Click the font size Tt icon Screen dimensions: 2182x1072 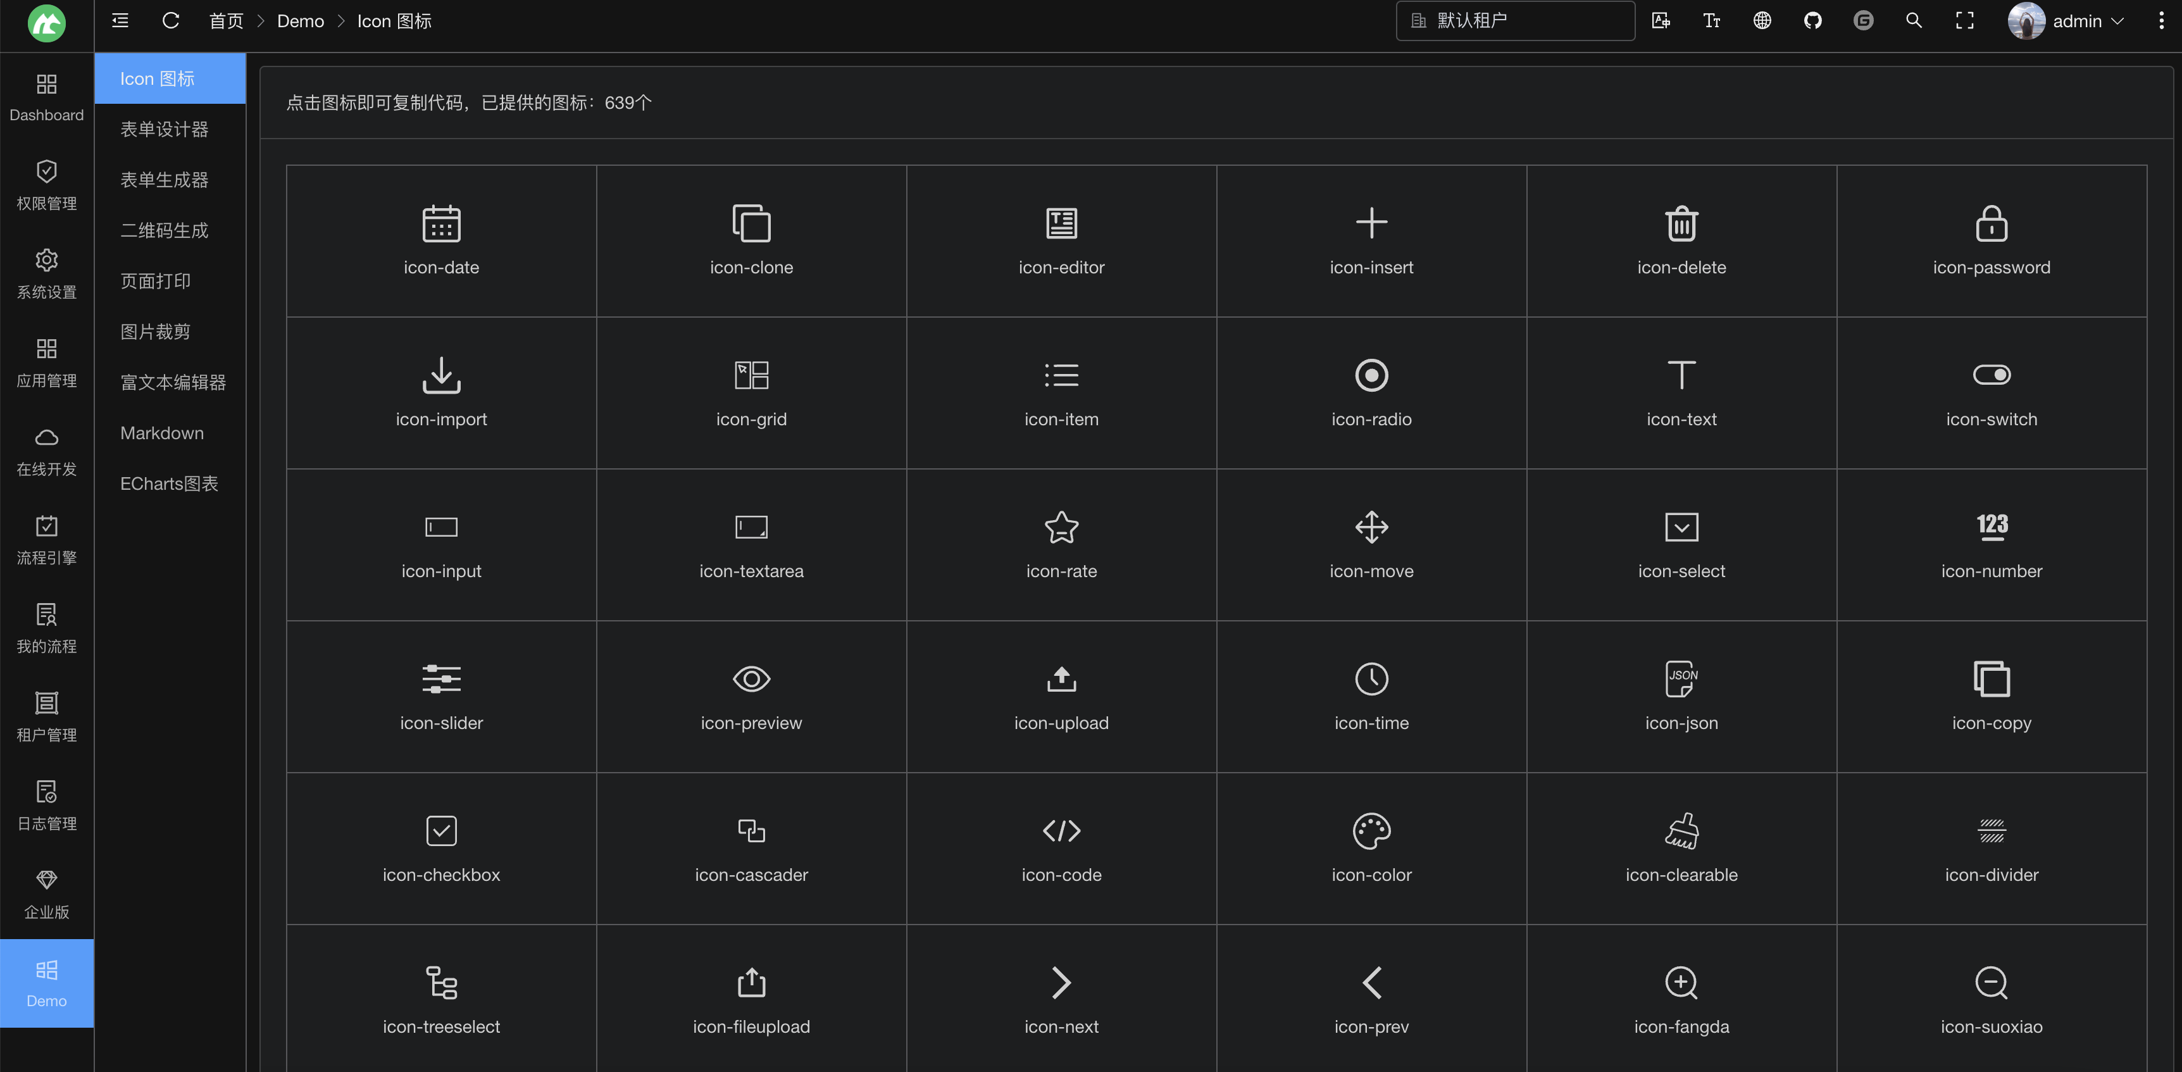pos(1711,20)
